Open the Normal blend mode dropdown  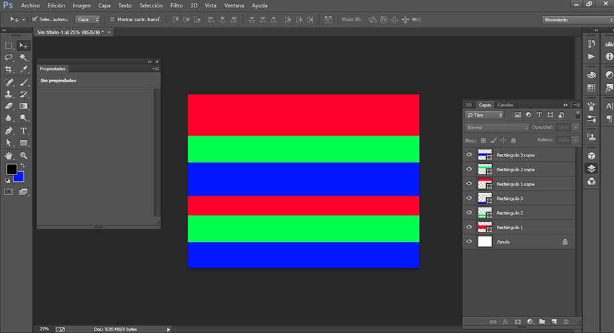pos(497,127)
